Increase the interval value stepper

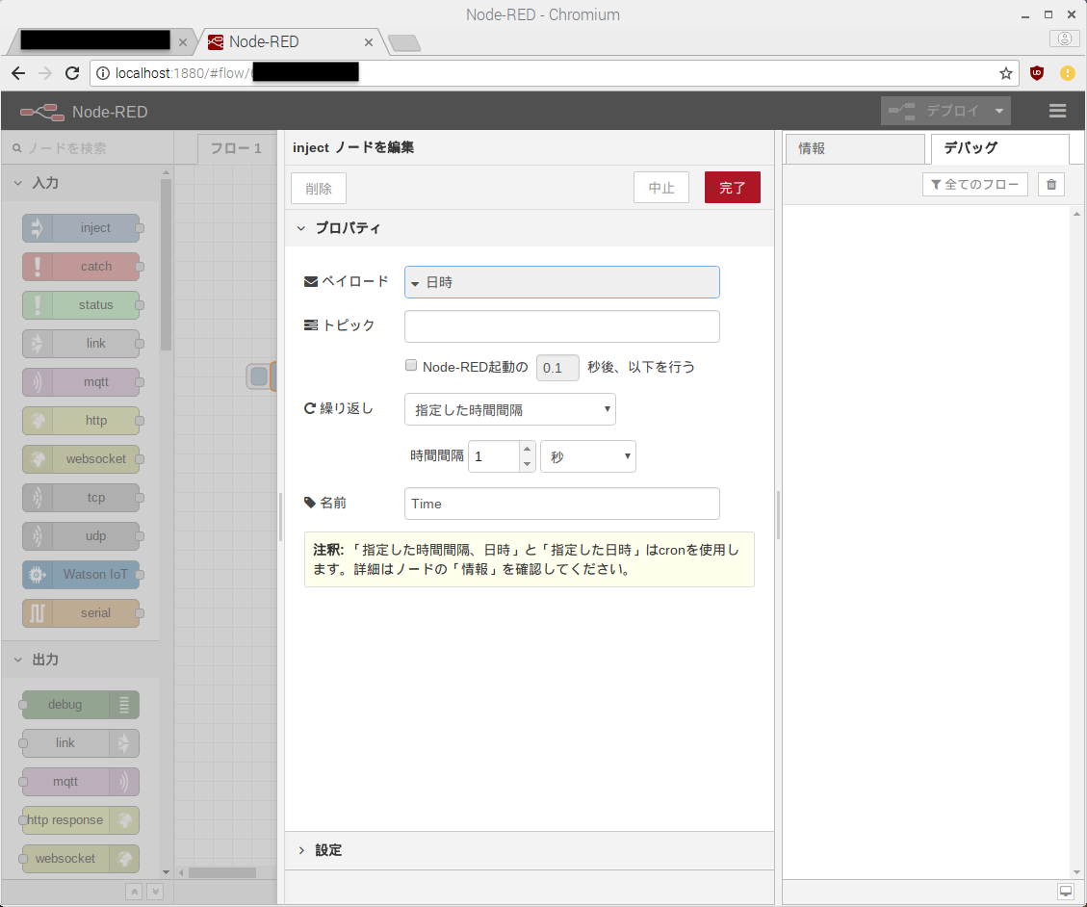click(x=527, y=449)
